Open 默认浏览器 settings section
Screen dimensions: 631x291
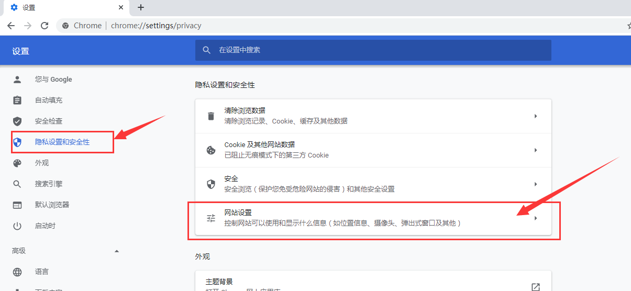52,205
